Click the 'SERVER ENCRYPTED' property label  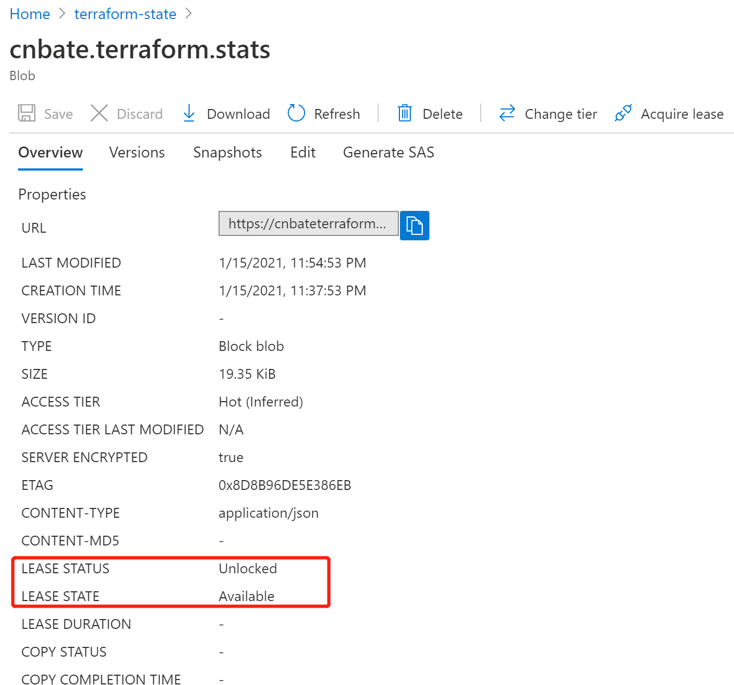coord(84,458)
